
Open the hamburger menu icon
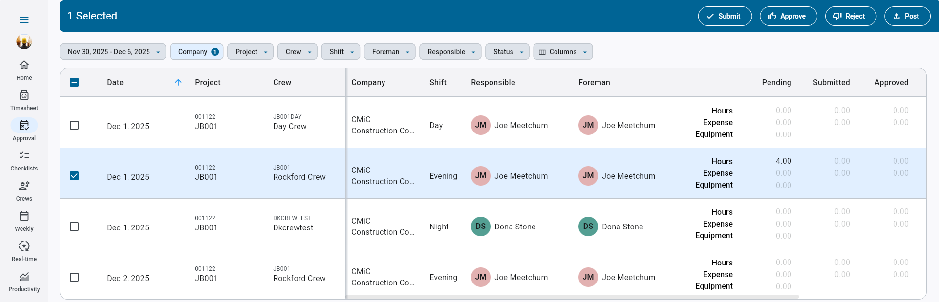click(24, 20)
